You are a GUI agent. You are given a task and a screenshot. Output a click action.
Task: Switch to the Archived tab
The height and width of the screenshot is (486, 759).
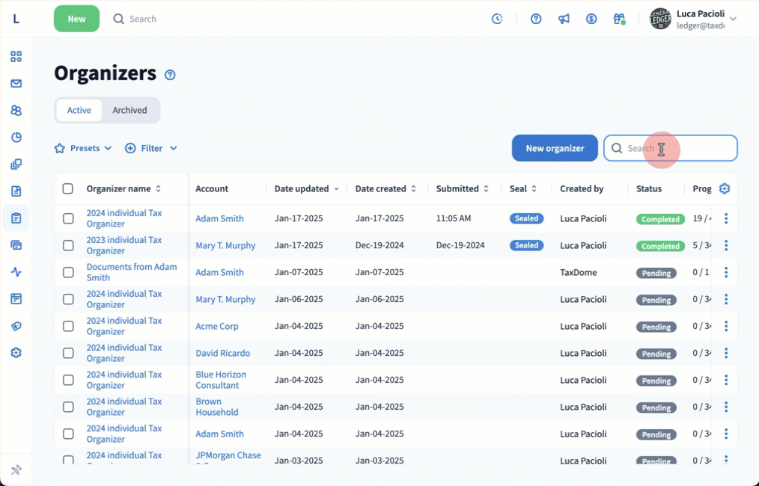point(129,110)
